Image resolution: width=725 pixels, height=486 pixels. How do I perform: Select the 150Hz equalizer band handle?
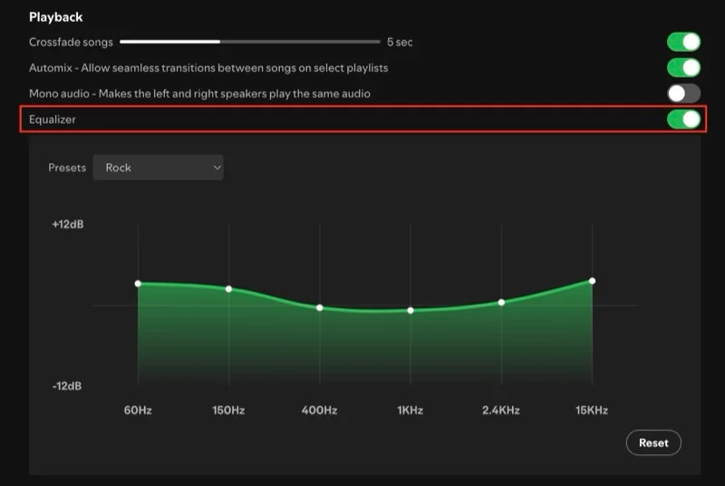[x=229, y=289]
